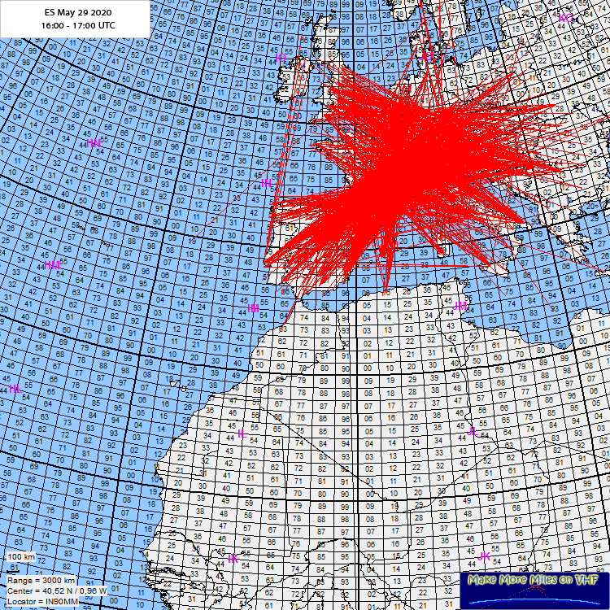610x610 pixels.
Task: Click the magenta JM field label
Action: click(x=461, y=306)
